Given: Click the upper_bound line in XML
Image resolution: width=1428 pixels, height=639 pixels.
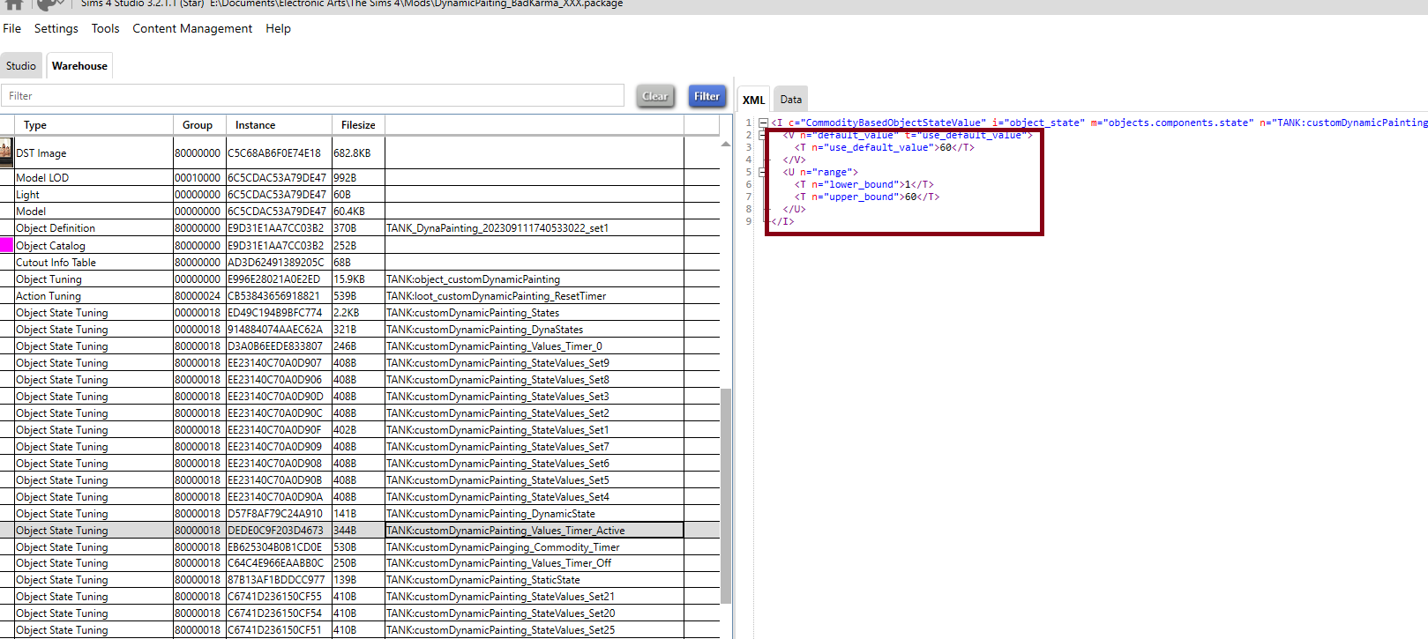Looking at the screenshot, I should coord(866,197).
